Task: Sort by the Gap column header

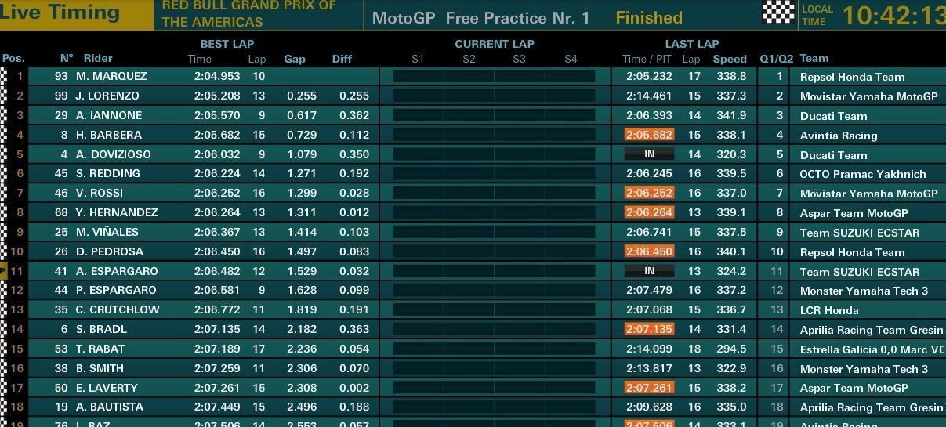Action: click(295, 59)
